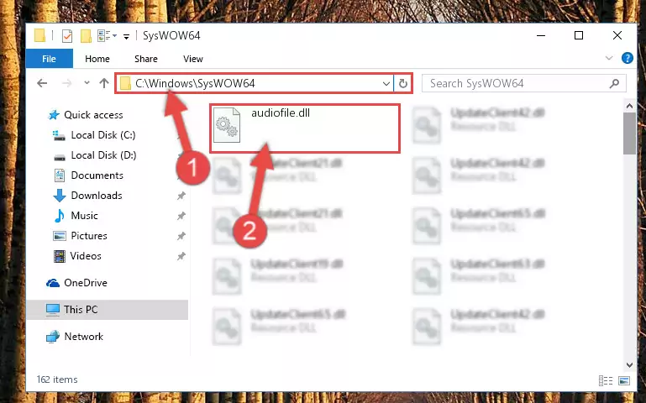
Task: Open the Share ribbon tab
Action: [x=146, y=59]
